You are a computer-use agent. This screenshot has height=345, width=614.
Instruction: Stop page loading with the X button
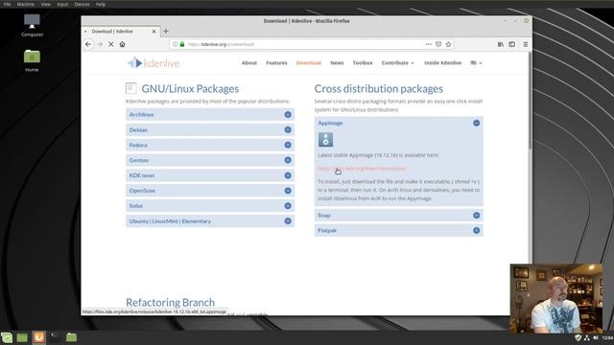pos(111,45)
